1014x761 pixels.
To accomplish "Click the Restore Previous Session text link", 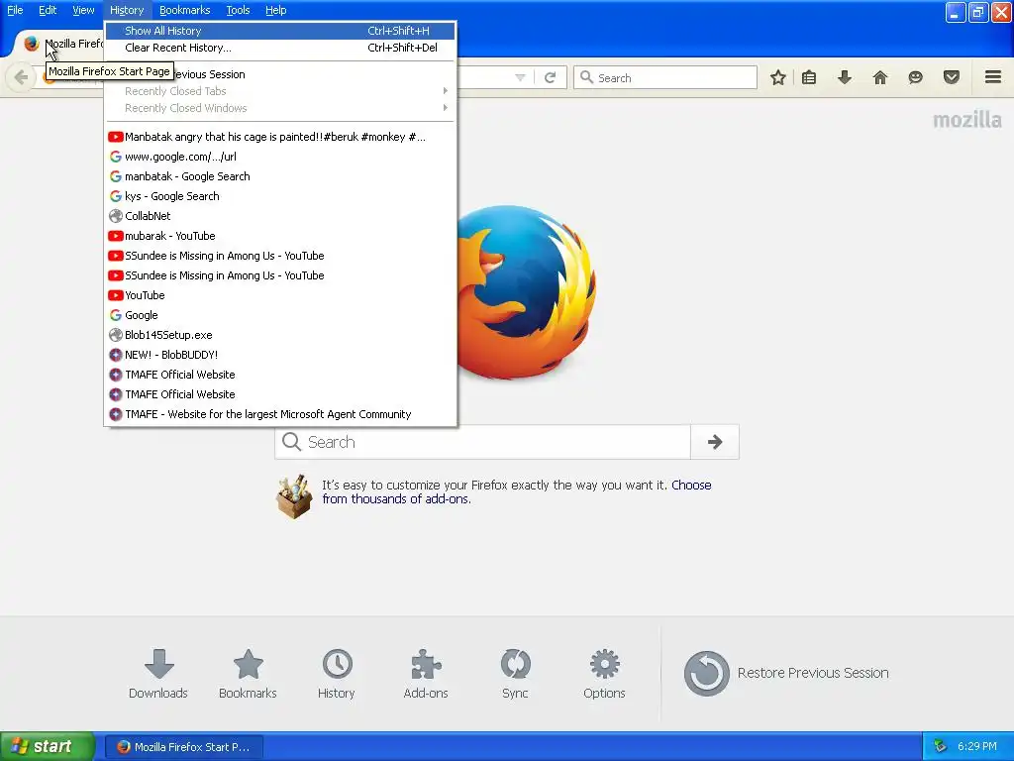I will pyautogui.click(x=813, y=673).
